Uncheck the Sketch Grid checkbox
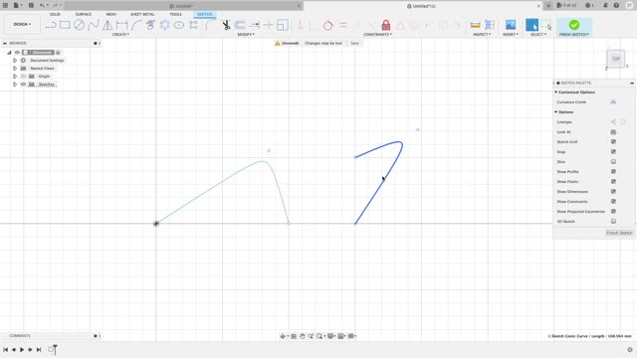 [613, 141]
